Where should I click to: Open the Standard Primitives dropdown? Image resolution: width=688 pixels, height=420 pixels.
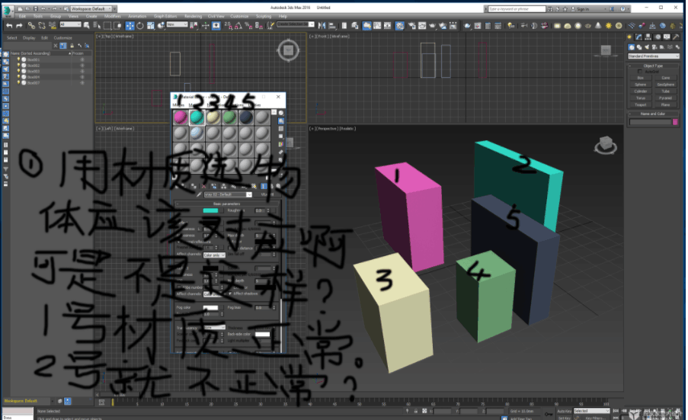(653, 56)
